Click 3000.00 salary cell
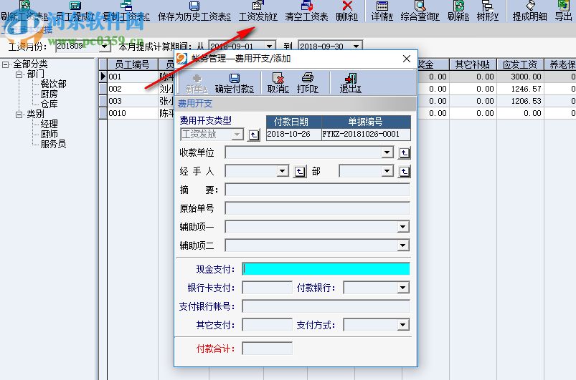Viewport: 576px width, 380px height. (520, 77)
